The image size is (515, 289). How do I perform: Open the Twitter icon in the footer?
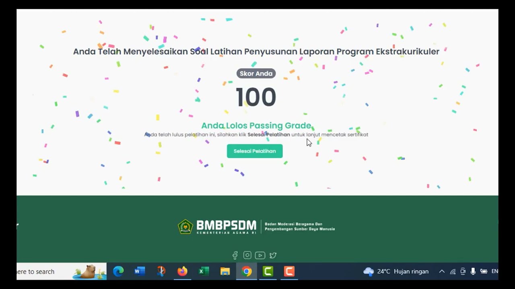click(273, 255)
